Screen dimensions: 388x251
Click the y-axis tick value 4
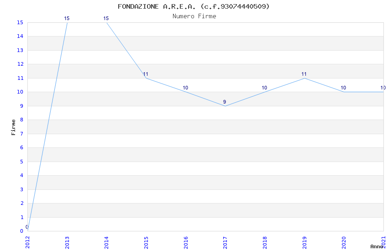(22, 176)
